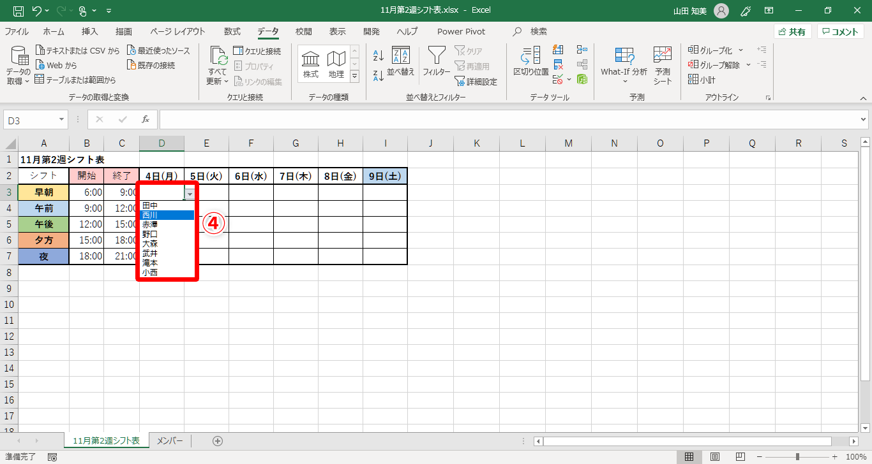Open the コメント comments button
The image size is (872, 464).
click(840, 31)
